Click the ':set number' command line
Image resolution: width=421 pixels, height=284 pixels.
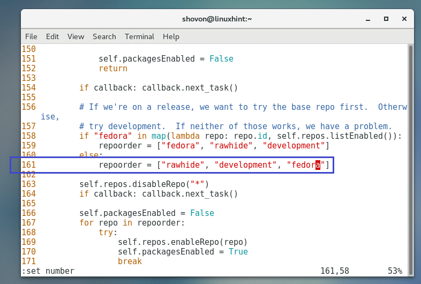coord(48,271)
